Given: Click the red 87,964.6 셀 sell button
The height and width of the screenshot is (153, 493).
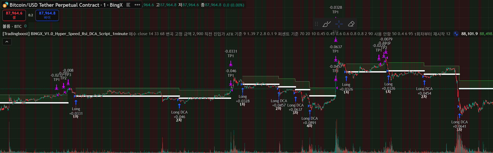Looking at the screenshot, I should [14, 15].
